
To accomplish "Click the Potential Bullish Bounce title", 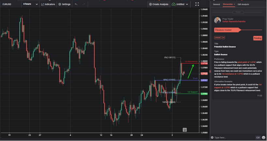I will (225, 47).
